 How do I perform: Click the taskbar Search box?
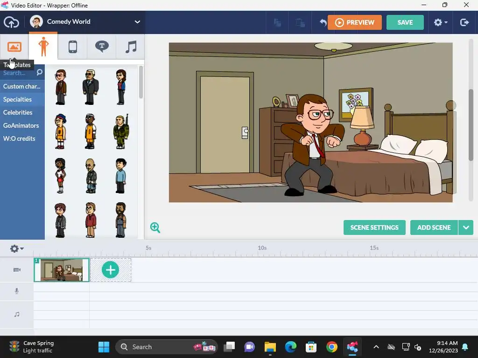pos(167,347)
